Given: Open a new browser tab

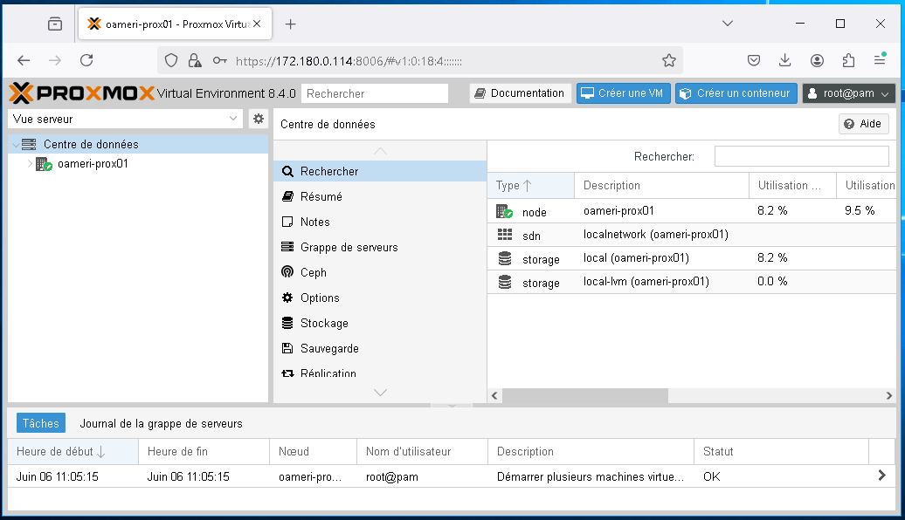Looking at the screenshot, I should click(x=290, y=24).
